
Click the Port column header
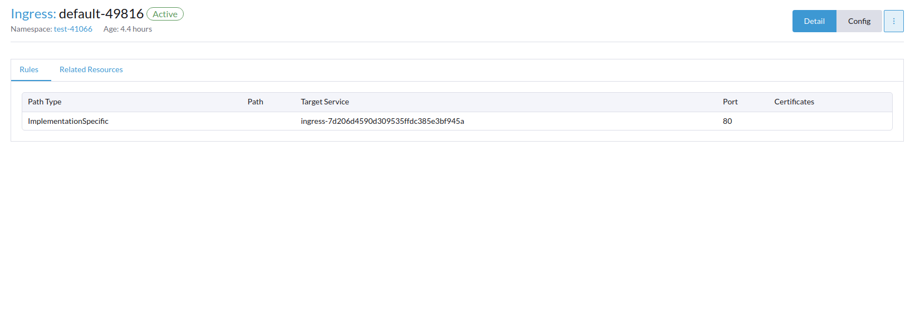730,102
